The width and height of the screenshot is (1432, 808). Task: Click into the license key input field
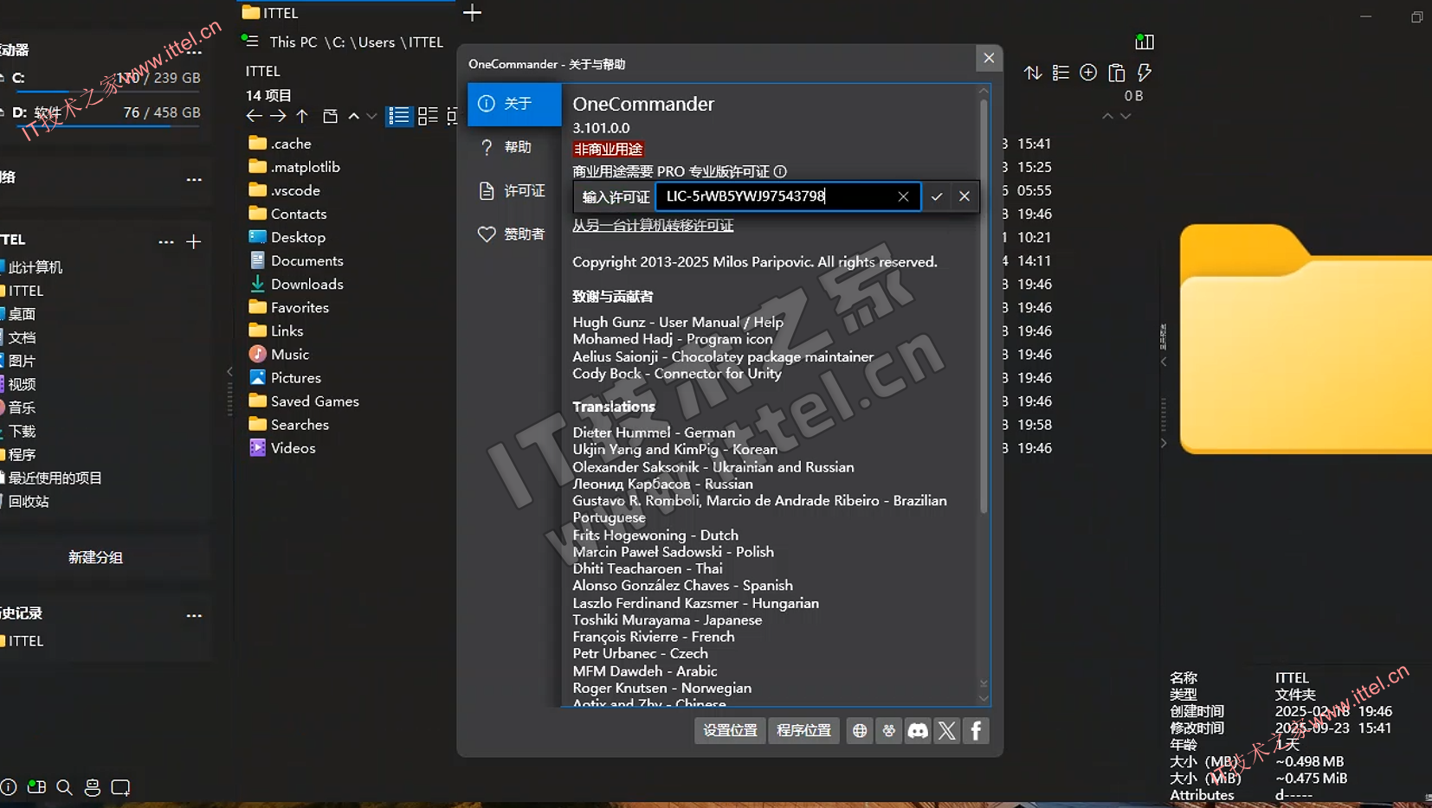coord(775,196)
